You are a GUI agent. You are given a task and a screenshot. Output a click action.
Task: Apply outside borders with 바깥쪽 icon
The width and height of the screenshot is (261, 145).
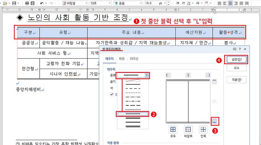click(188, 129)
